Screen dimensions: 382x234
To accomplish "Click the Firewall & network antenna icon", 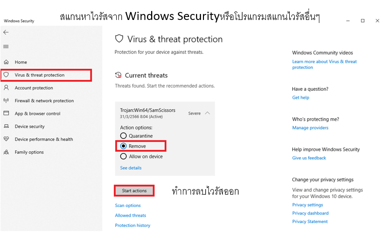I will (6, 100).
